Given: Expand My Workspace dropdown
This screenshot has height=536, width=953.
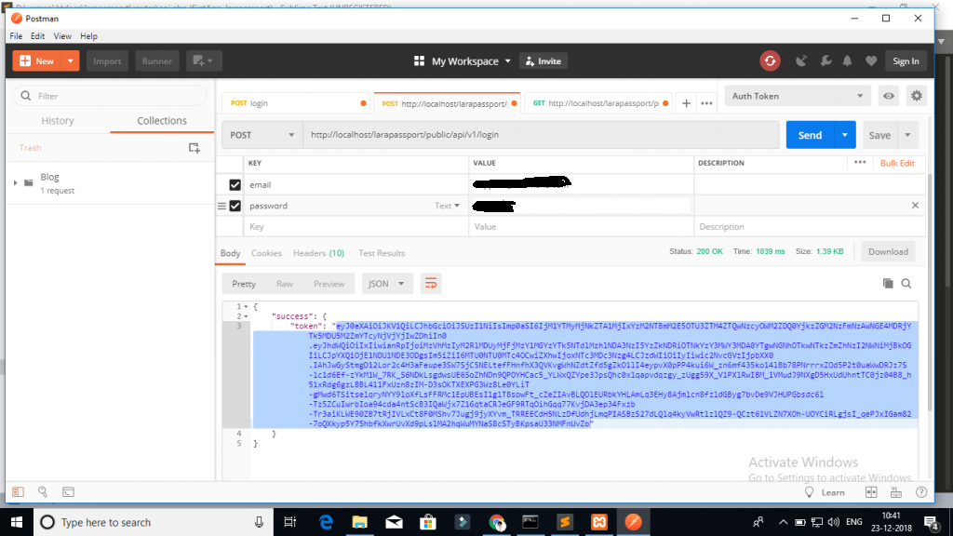Looking at the screenshot, I should [507, 61].
